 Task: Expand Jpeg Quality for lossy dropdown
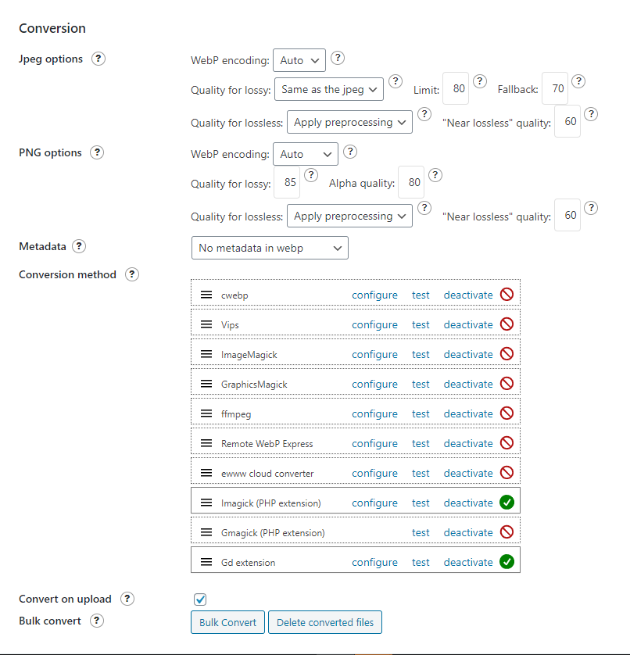tap(329, 90)
